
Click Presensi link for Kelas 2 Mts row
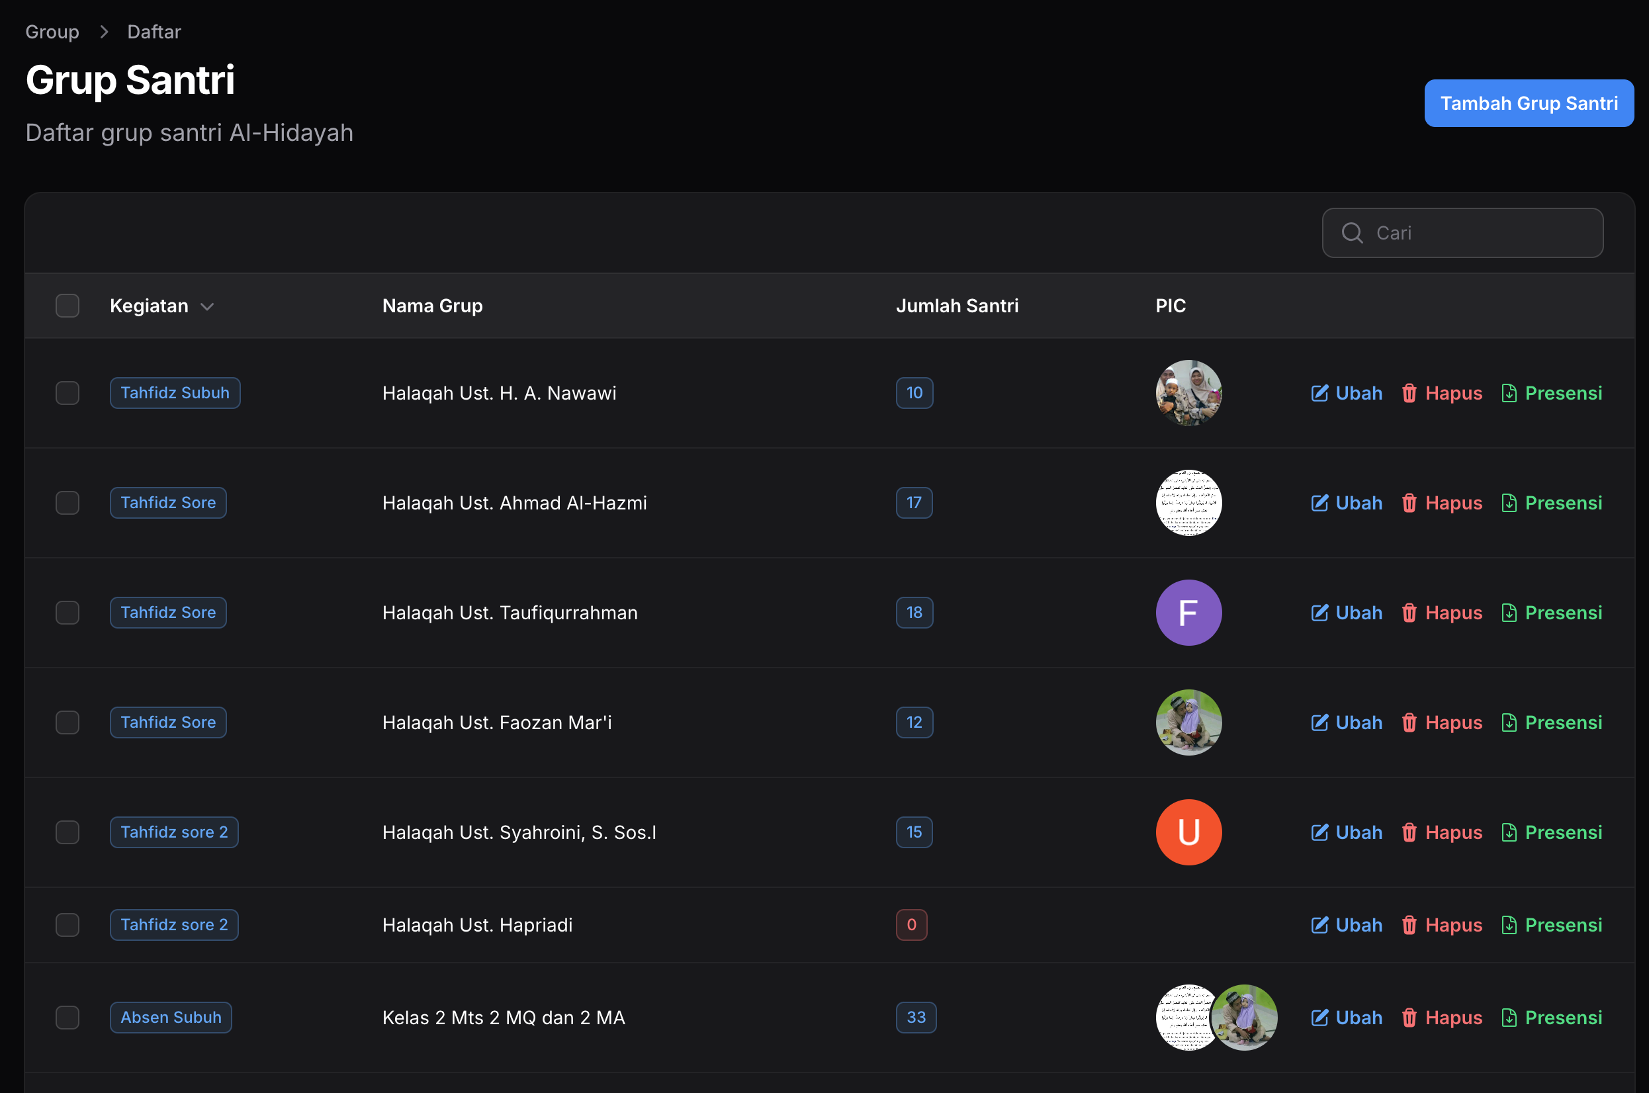pyautogui.click(x=1552, y=1018)
